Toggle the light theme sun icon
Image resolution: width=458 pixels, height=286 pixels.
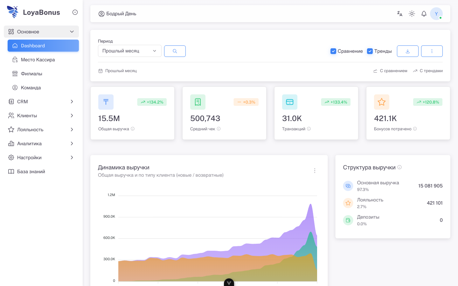412,14
